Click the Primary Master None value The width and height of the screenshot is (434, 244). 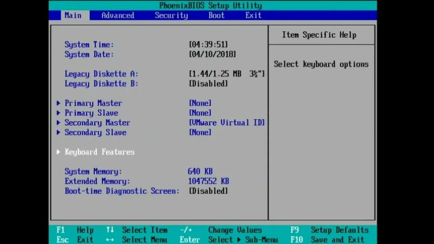click(200, 103)
